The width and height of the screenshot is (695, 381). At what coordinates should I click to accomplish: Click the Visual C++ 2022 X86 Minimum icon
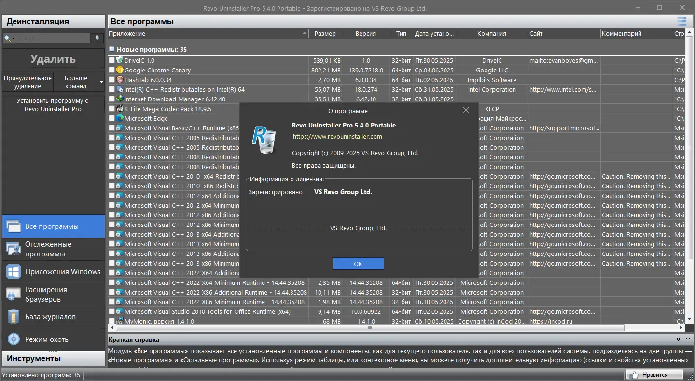tap(119, 302)
